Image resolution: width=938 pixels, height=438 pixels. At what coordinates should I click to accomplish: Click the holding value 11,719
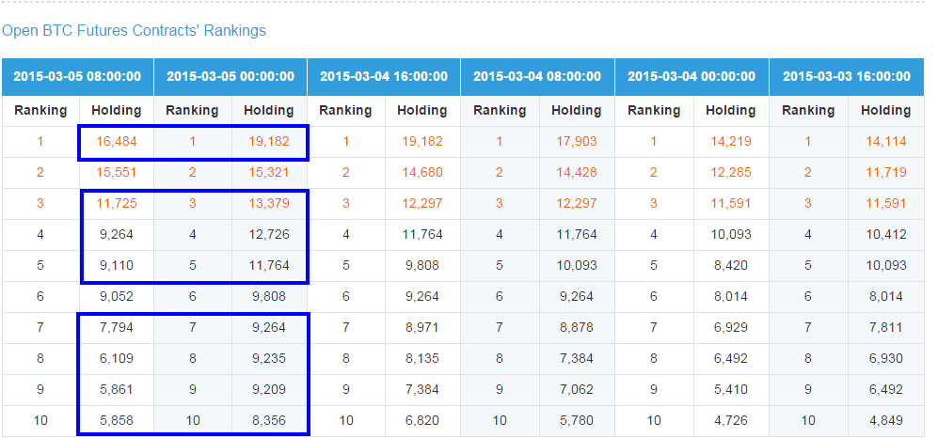886,173
